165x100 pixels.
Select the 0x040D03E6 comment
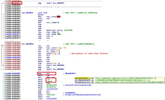click(x=70, y=73)
